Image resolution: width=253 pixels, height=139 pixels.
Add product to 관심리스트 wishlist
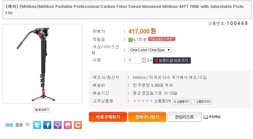point(184,117)
